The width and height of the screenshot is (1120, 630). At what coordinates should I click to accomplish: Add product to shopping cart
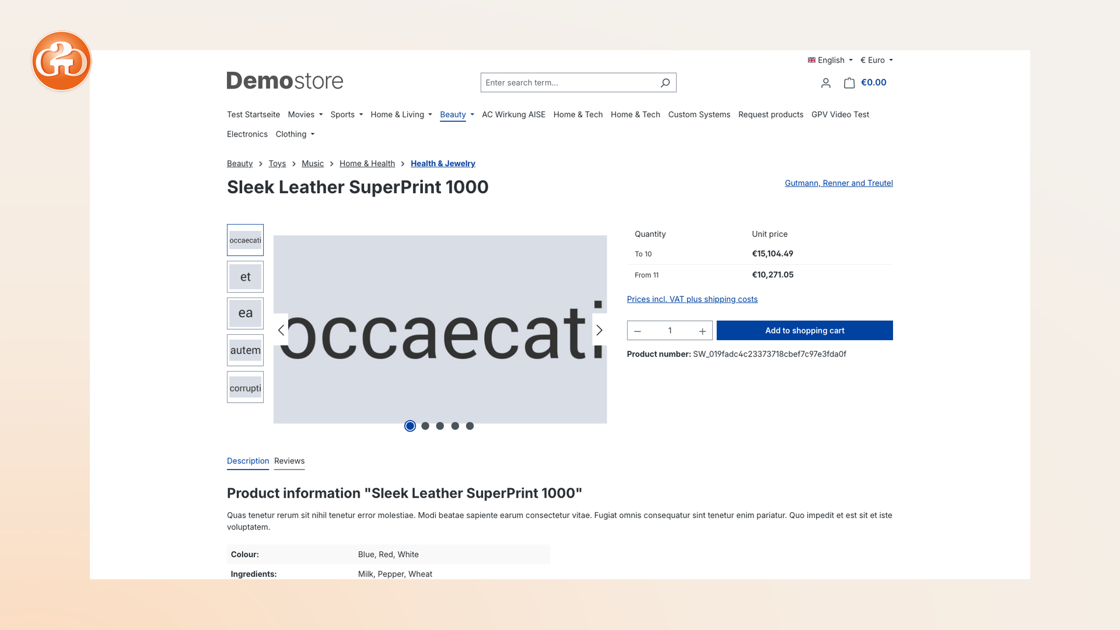click(804, 331)
